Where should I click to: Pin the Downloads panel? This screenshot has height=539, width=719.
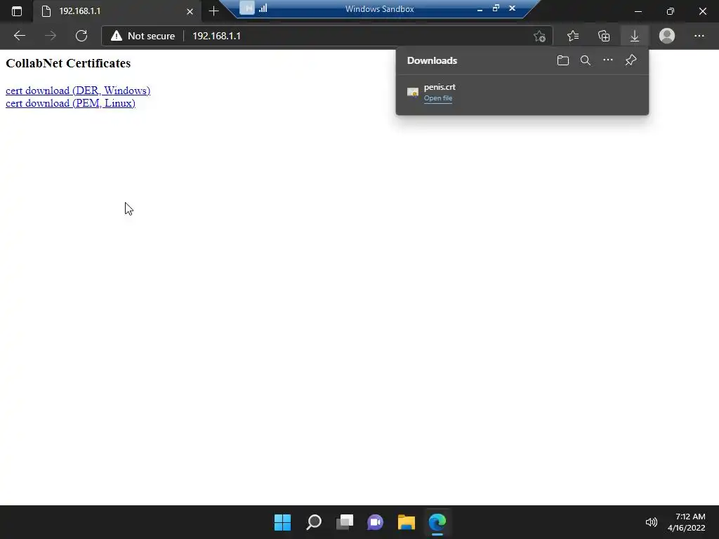point(631,60)
